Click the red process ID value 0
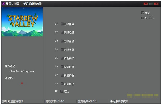 (x=22, y=83)
